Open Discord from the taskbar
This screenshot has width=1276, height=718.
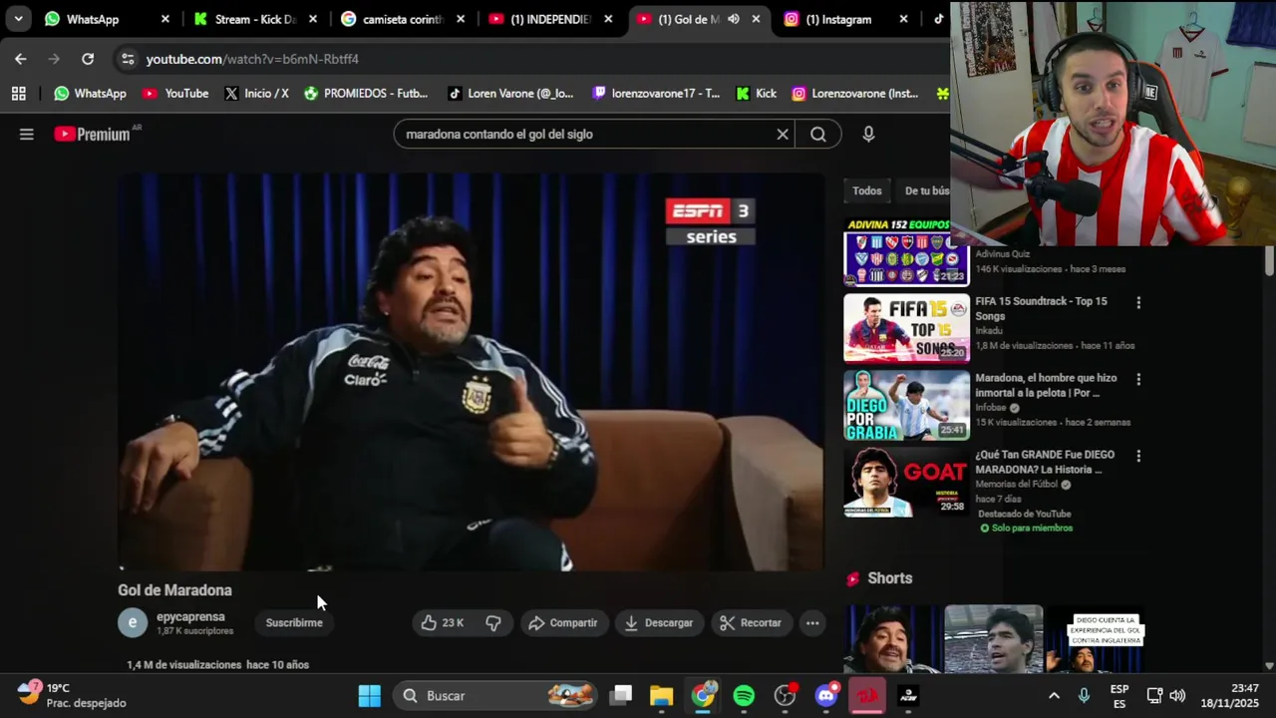tap(825, 695)
